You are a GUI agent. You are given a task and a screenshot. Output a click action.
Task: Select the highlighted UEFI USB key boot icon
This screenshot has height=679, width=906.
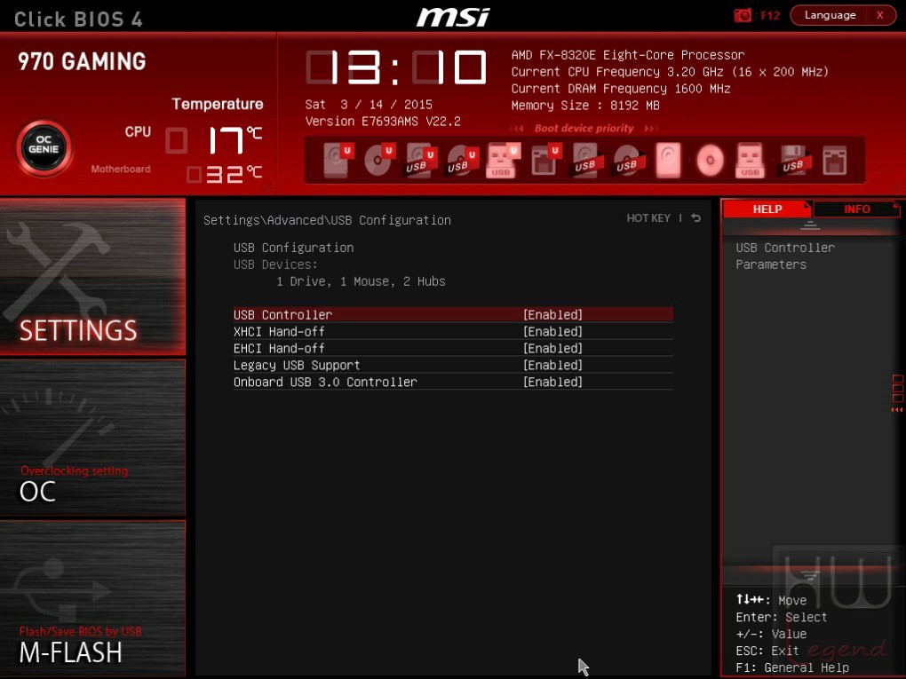(504, 160)
